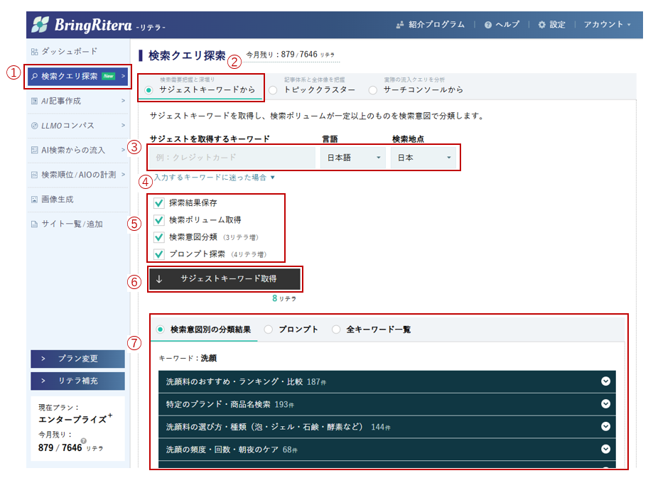Select 検索意図別の分類結果 radio tab

pyautogui.click(x=160, y=330)
